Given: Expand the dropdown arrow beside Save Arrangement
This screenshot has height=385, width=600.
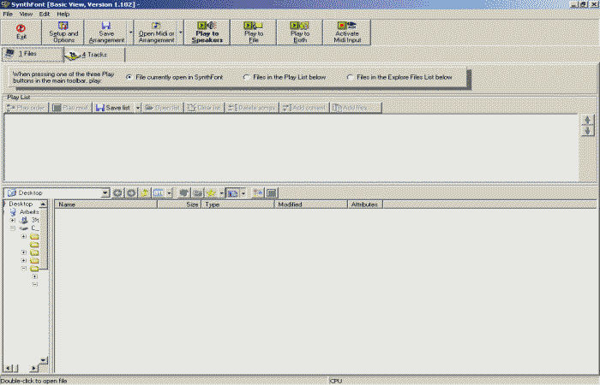Looking at the screenshot, I should (x=130, y=32).
